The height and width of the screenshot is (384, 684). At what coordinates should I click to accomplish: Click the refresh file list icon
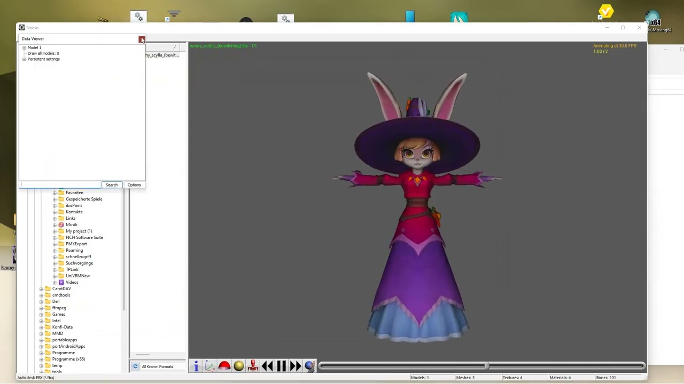pos(135,366)
